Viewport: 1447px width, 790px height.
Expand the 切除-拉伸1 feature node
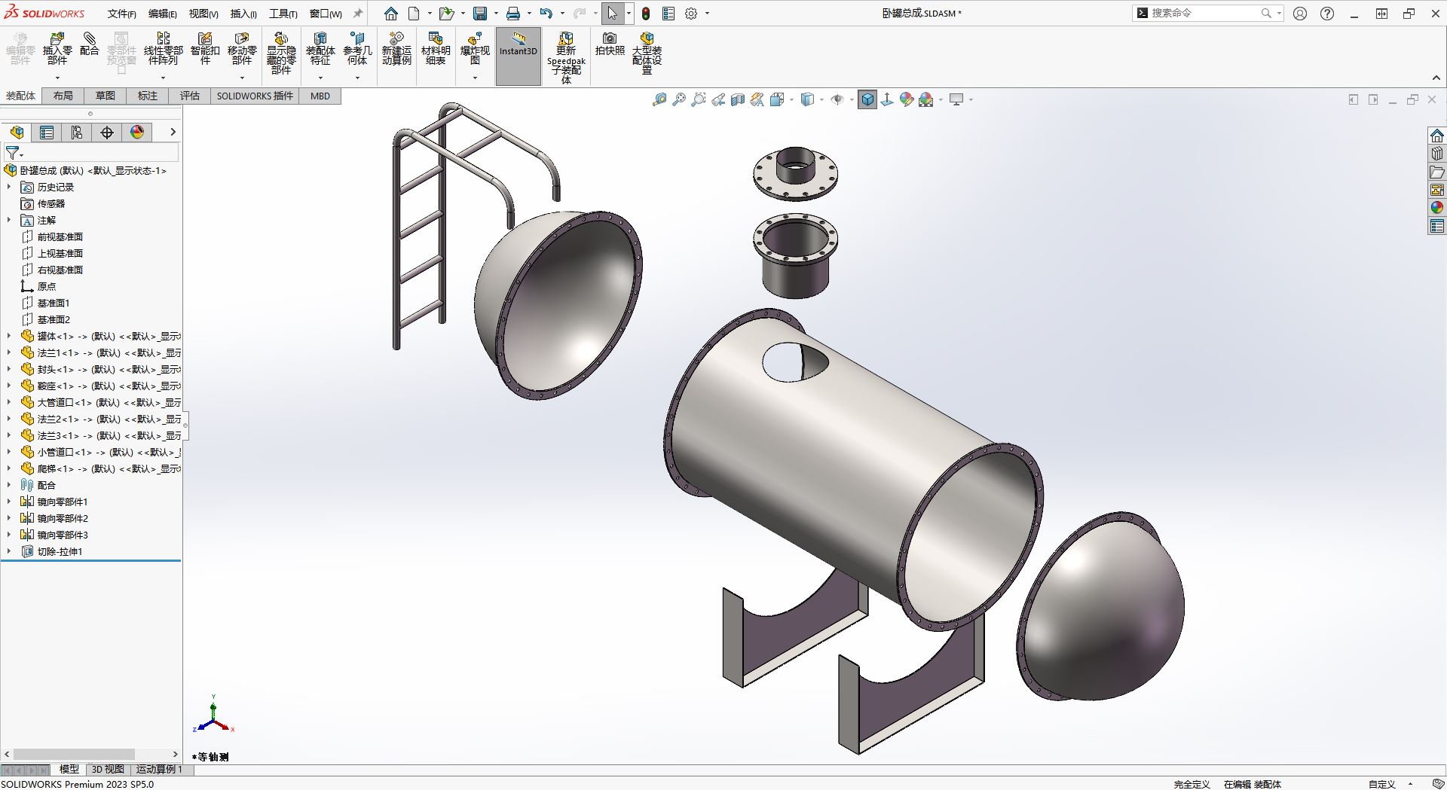point(9,551)
